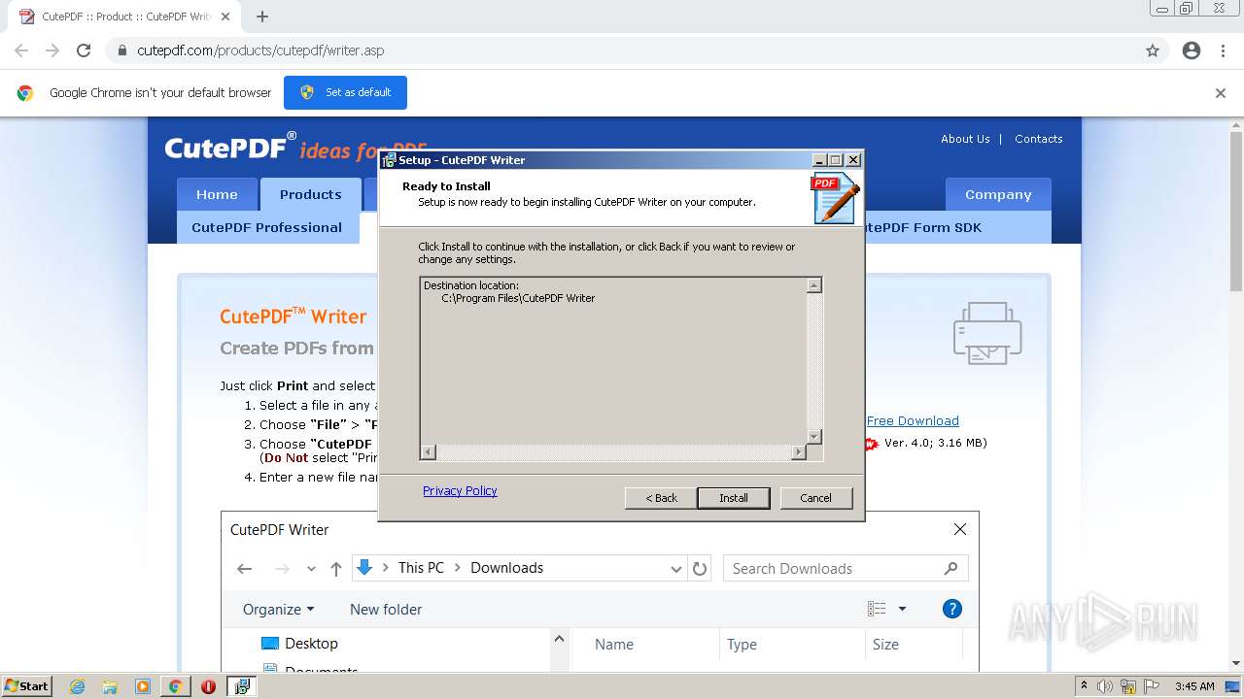Reload the page in Chrome
The width and height of the screenshot is (1244, 699).
[84, 50]
